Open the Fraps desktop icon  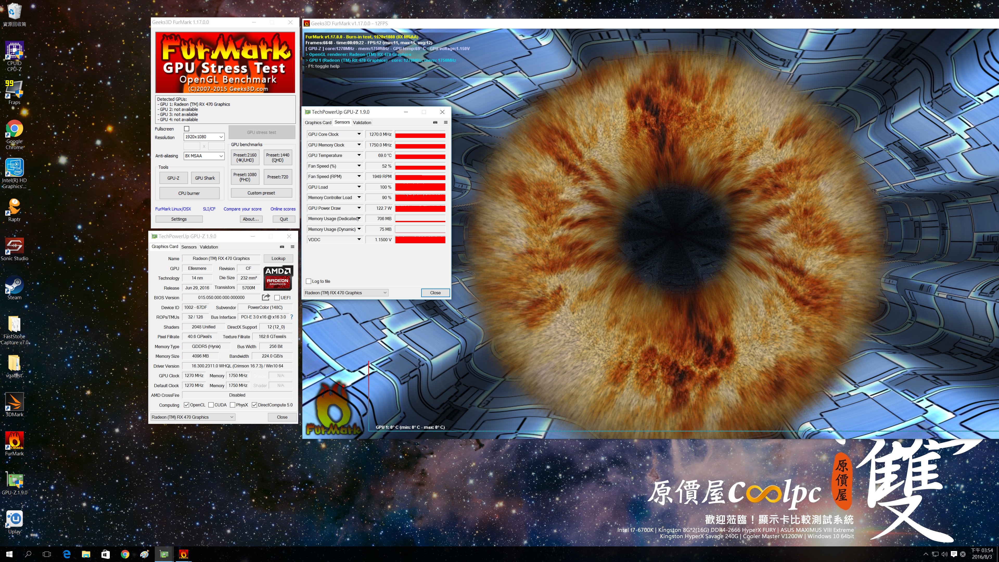point(14,92)
